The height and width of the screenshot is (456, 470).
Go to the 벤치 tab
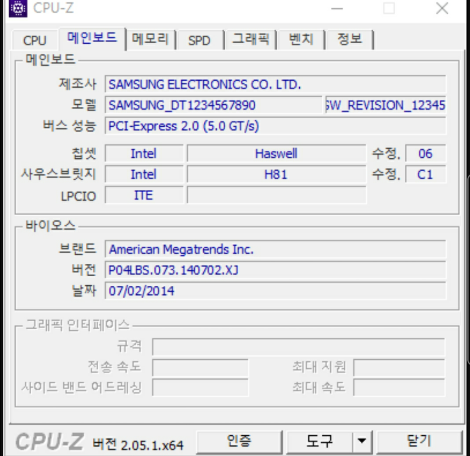click(301, 39)
